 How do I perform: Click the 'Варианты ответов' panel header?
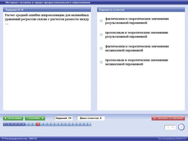pos(141,10)
